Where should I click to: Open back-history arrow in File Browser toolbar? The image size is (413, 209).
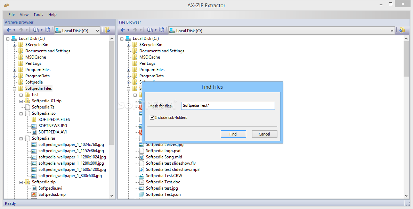[x=128, y=31]
